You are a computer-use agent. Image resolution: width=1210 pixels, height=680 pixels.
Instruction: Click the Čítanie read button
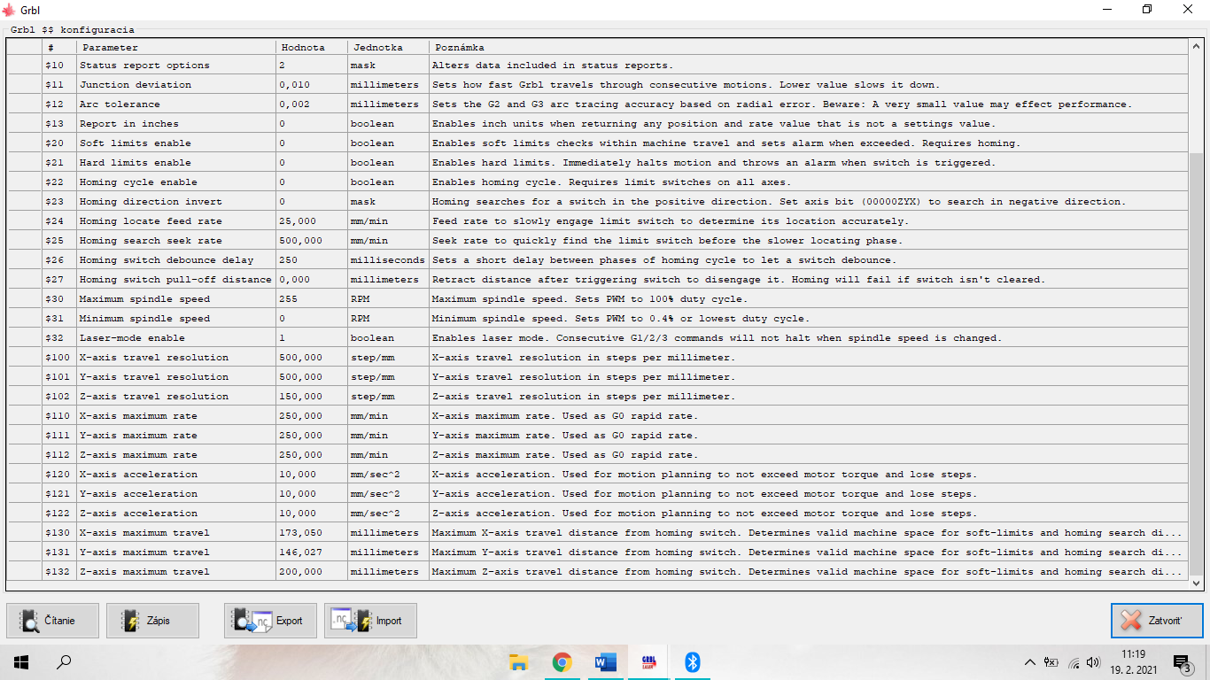52,621
